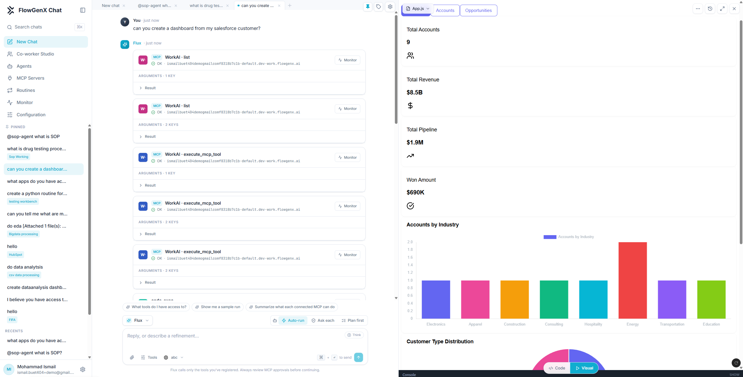Select Ask each mode
The height and width of the screenshot is (377, 743).
323,321
